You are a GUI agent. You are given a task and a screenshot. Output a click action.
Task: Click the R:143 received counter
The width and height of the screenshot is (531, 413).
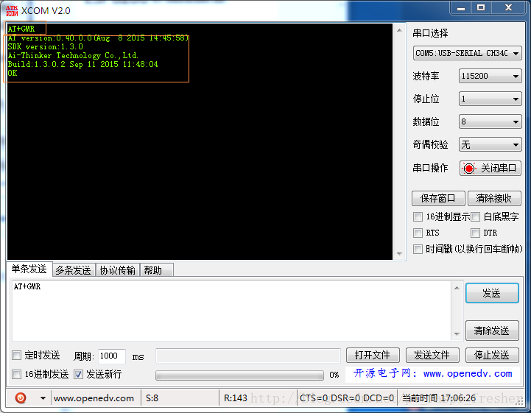pyautogui.click(x=236, y=398)
